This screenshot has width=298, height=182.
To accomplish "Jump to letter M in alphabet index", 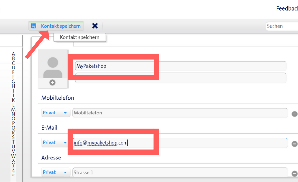I will pos(13,109).
